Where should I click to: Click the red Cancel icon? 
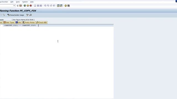coord(31,5)
